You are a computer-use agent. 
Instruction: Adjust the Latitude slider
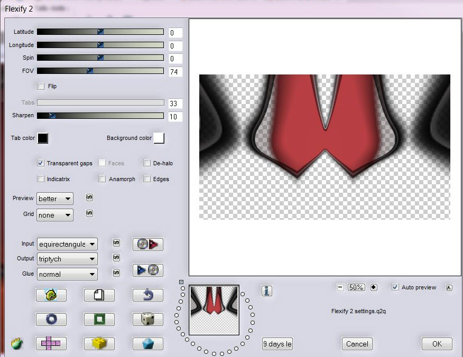click(100, 32)
